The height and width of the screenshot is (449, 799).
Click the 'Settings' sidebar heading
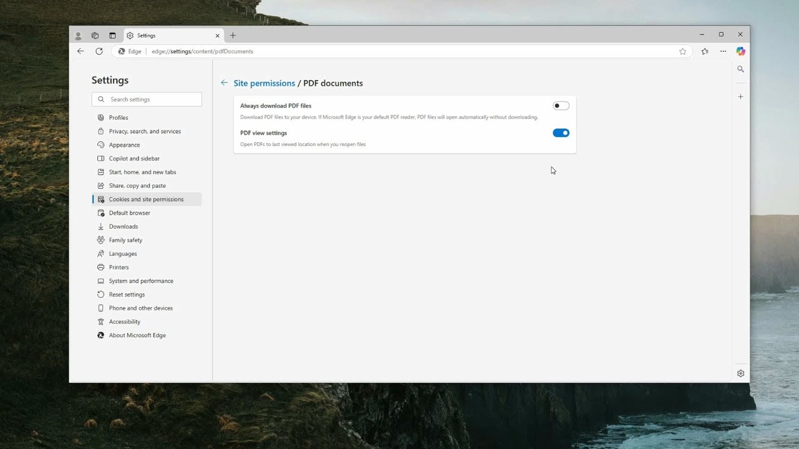(x=110, y=80)
